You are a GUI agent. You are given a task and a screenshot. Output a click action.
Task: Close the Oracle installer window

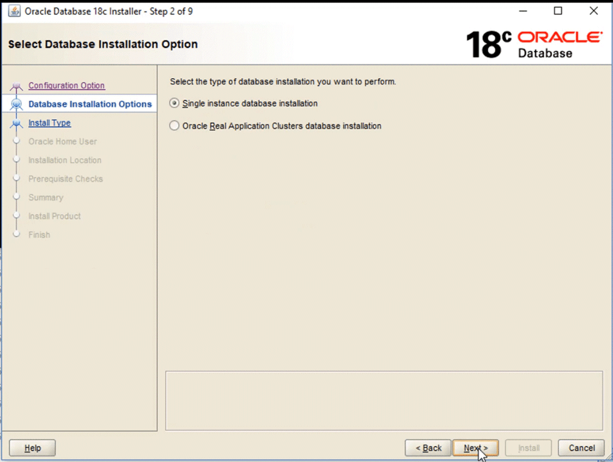(x=594, y=11)
